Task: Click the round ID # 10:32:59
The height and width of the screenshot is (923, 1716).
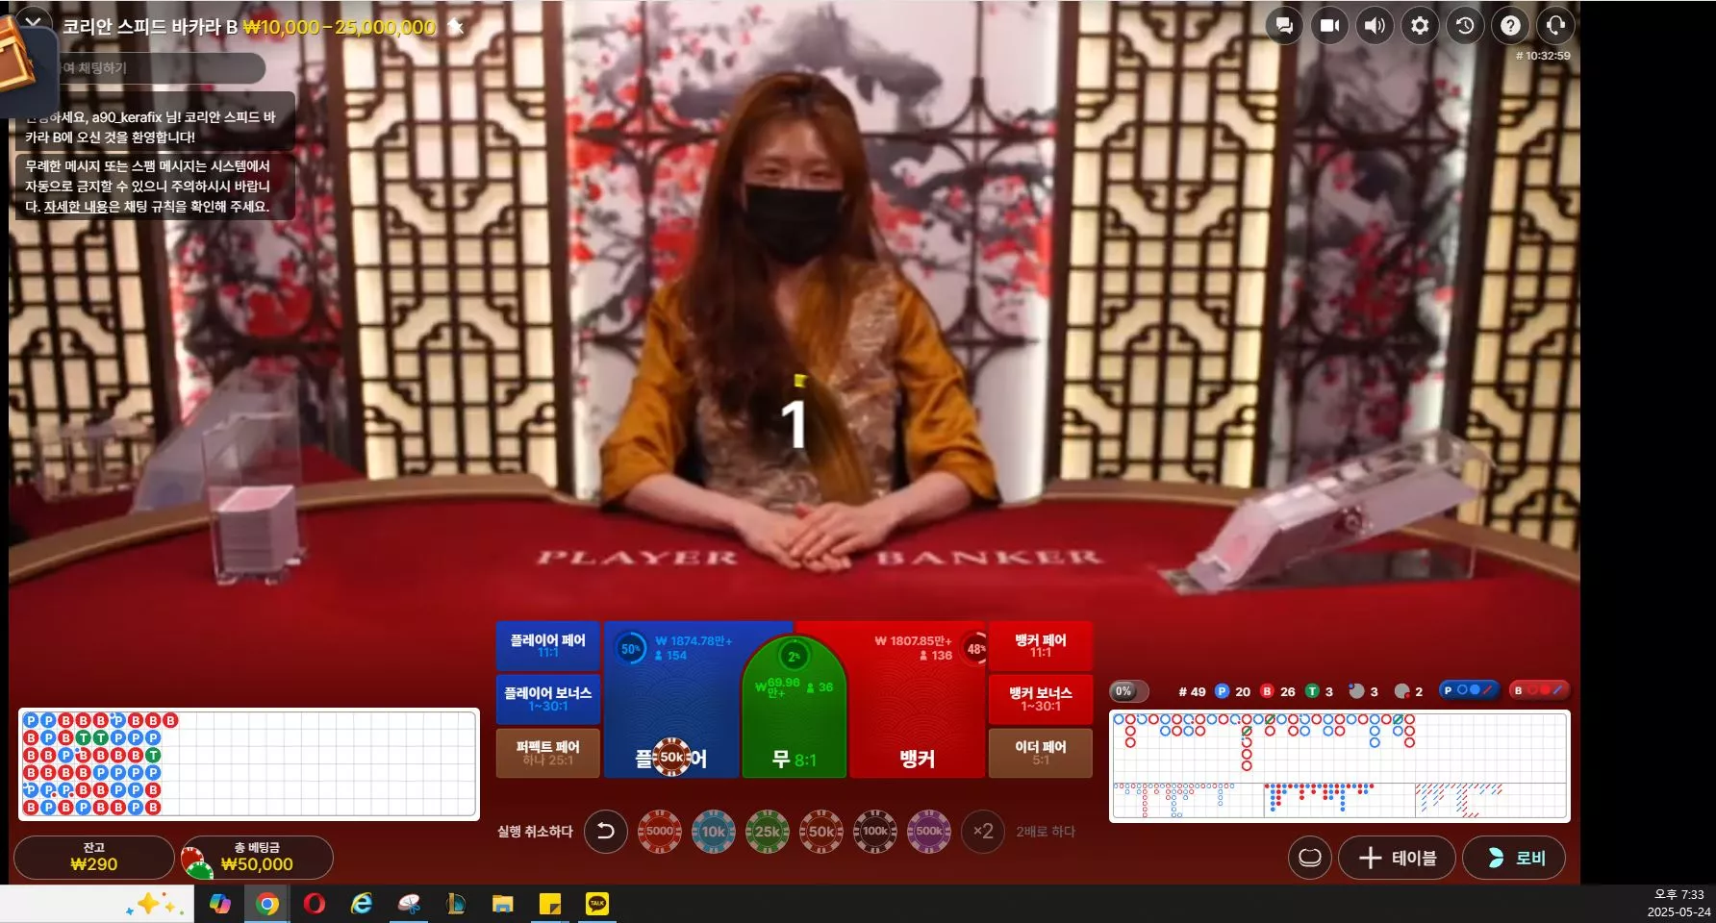Action: tap(1543, 56)
